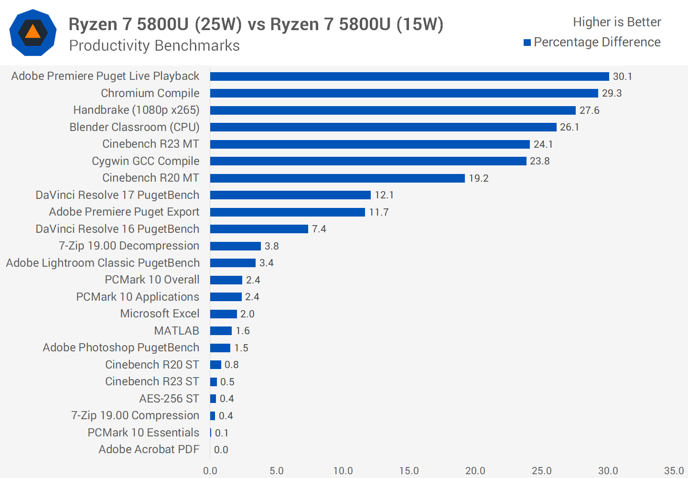
Task: Click the value 0.8 data label
Action: 232,365
